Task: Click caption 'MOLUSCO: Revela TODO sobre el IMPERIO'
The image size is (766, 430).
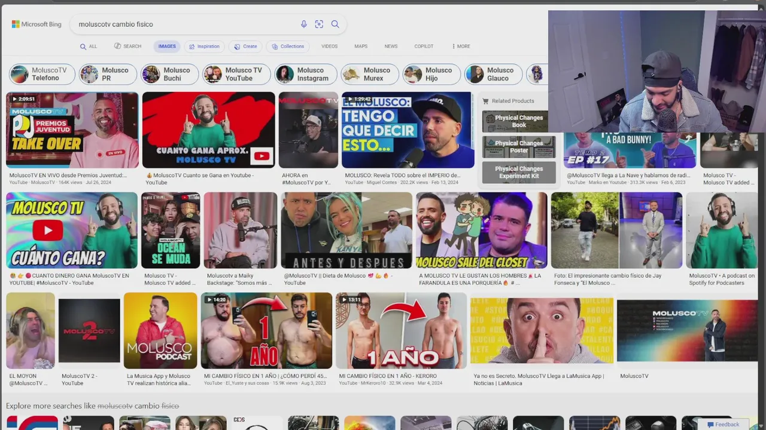Action: coord(402,176)
